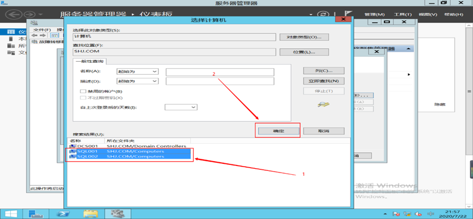Click the DCS001 computer icon
The height and width of the screenshot is (219, 473).
[73, 146]
